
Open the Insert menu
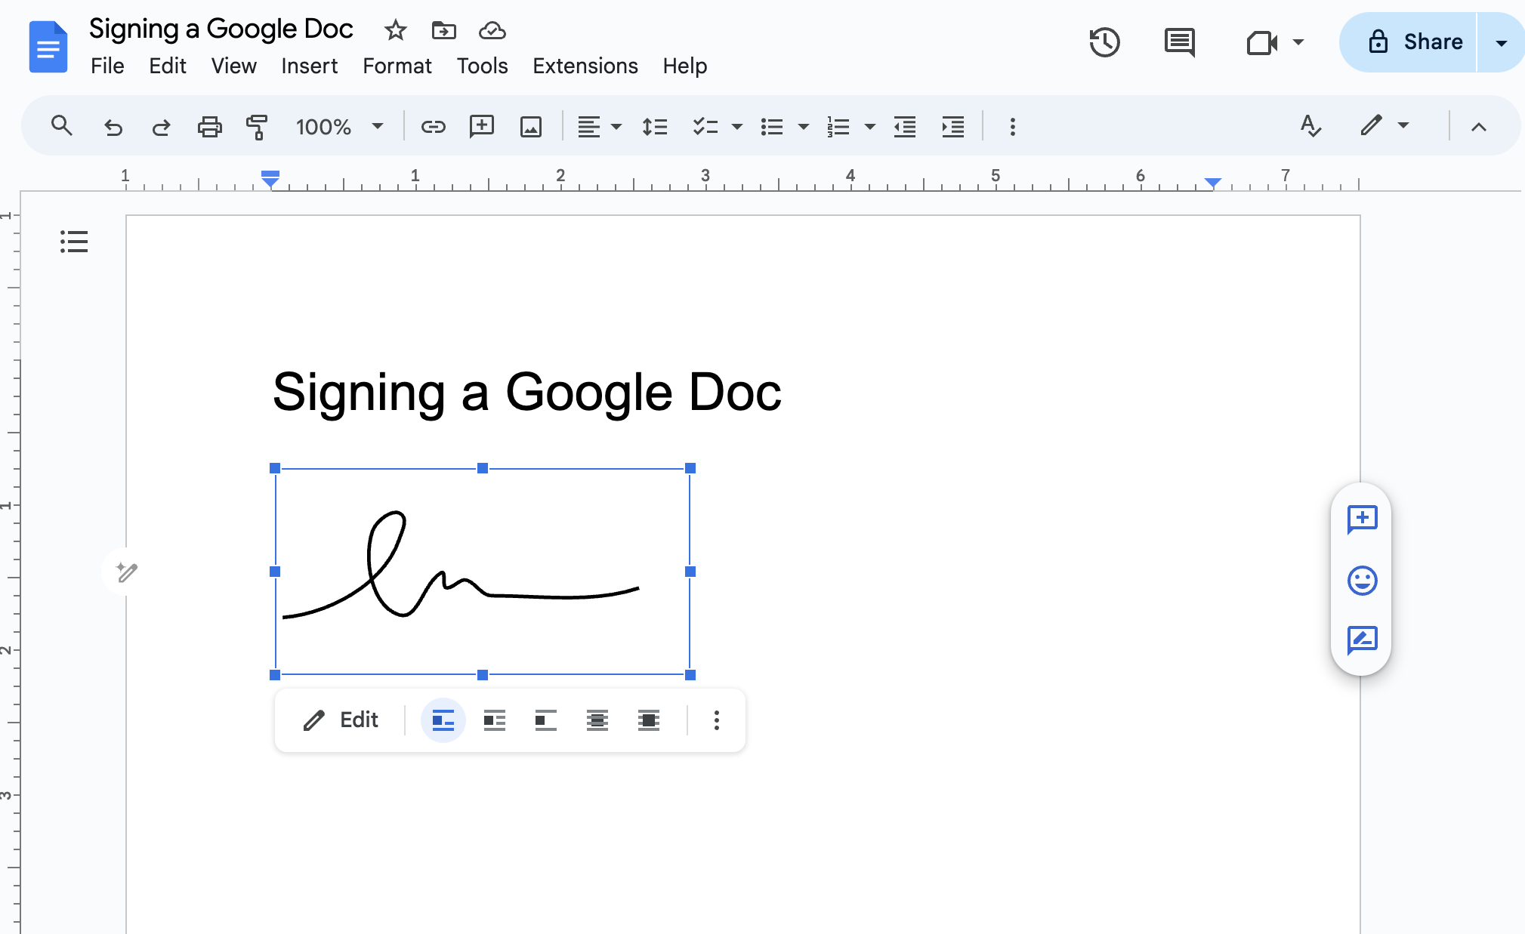[308, 66]
